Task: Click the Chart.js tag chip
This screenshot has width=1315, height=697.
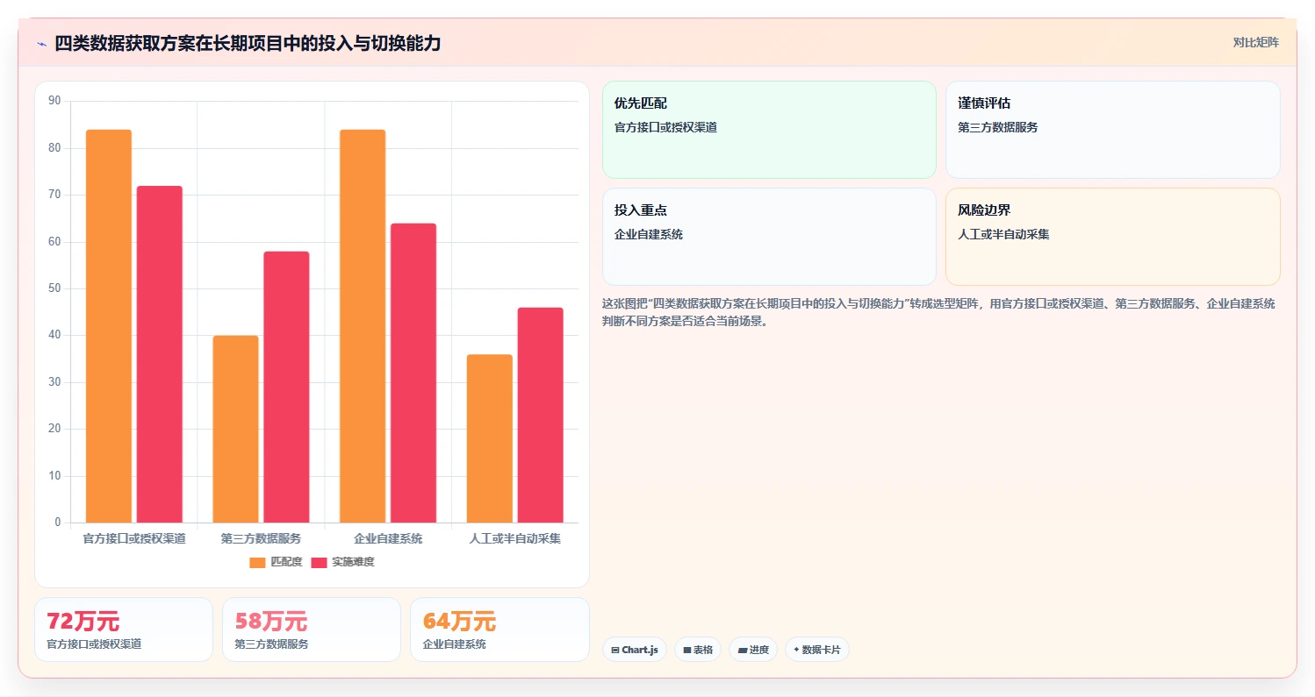Action: (635, 650)
